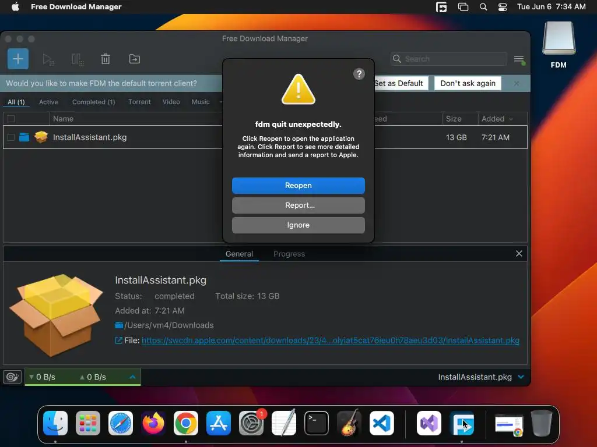
Task: Close the download details panel
Action: [x=519, y=254]
